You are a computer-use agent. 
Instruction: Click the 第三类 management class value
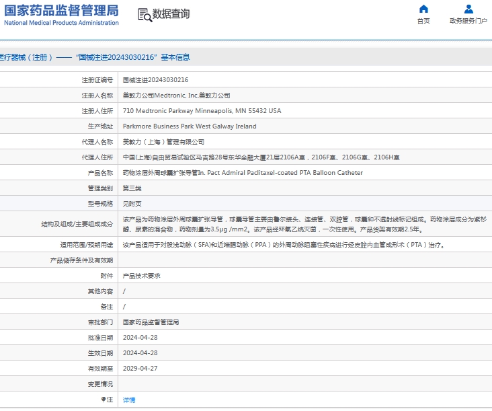click(x=132, y=188)
